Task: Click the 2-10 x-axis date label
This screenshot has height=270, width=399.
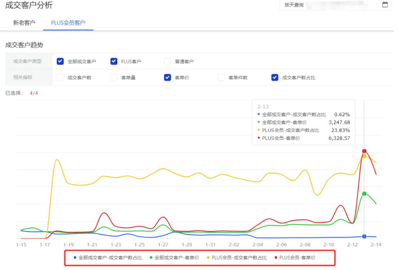Action: tap(329, 245)
